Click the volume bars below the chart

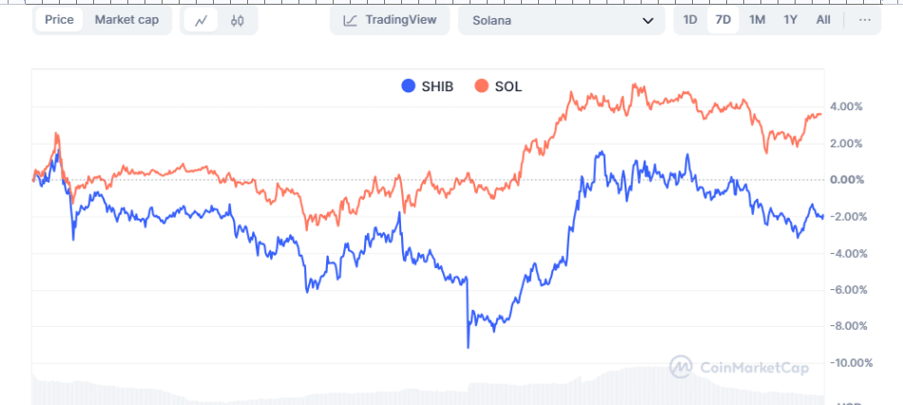point(428,392)
